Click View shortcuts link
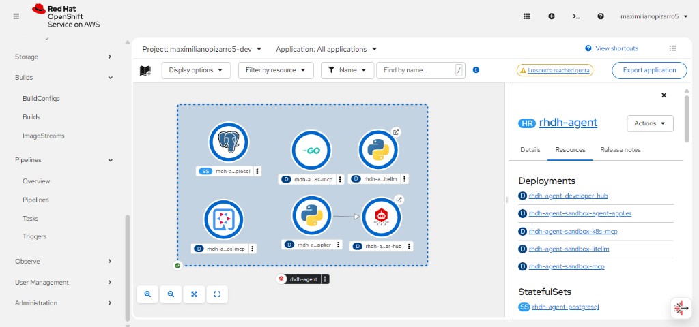 [x=612, y=48]
